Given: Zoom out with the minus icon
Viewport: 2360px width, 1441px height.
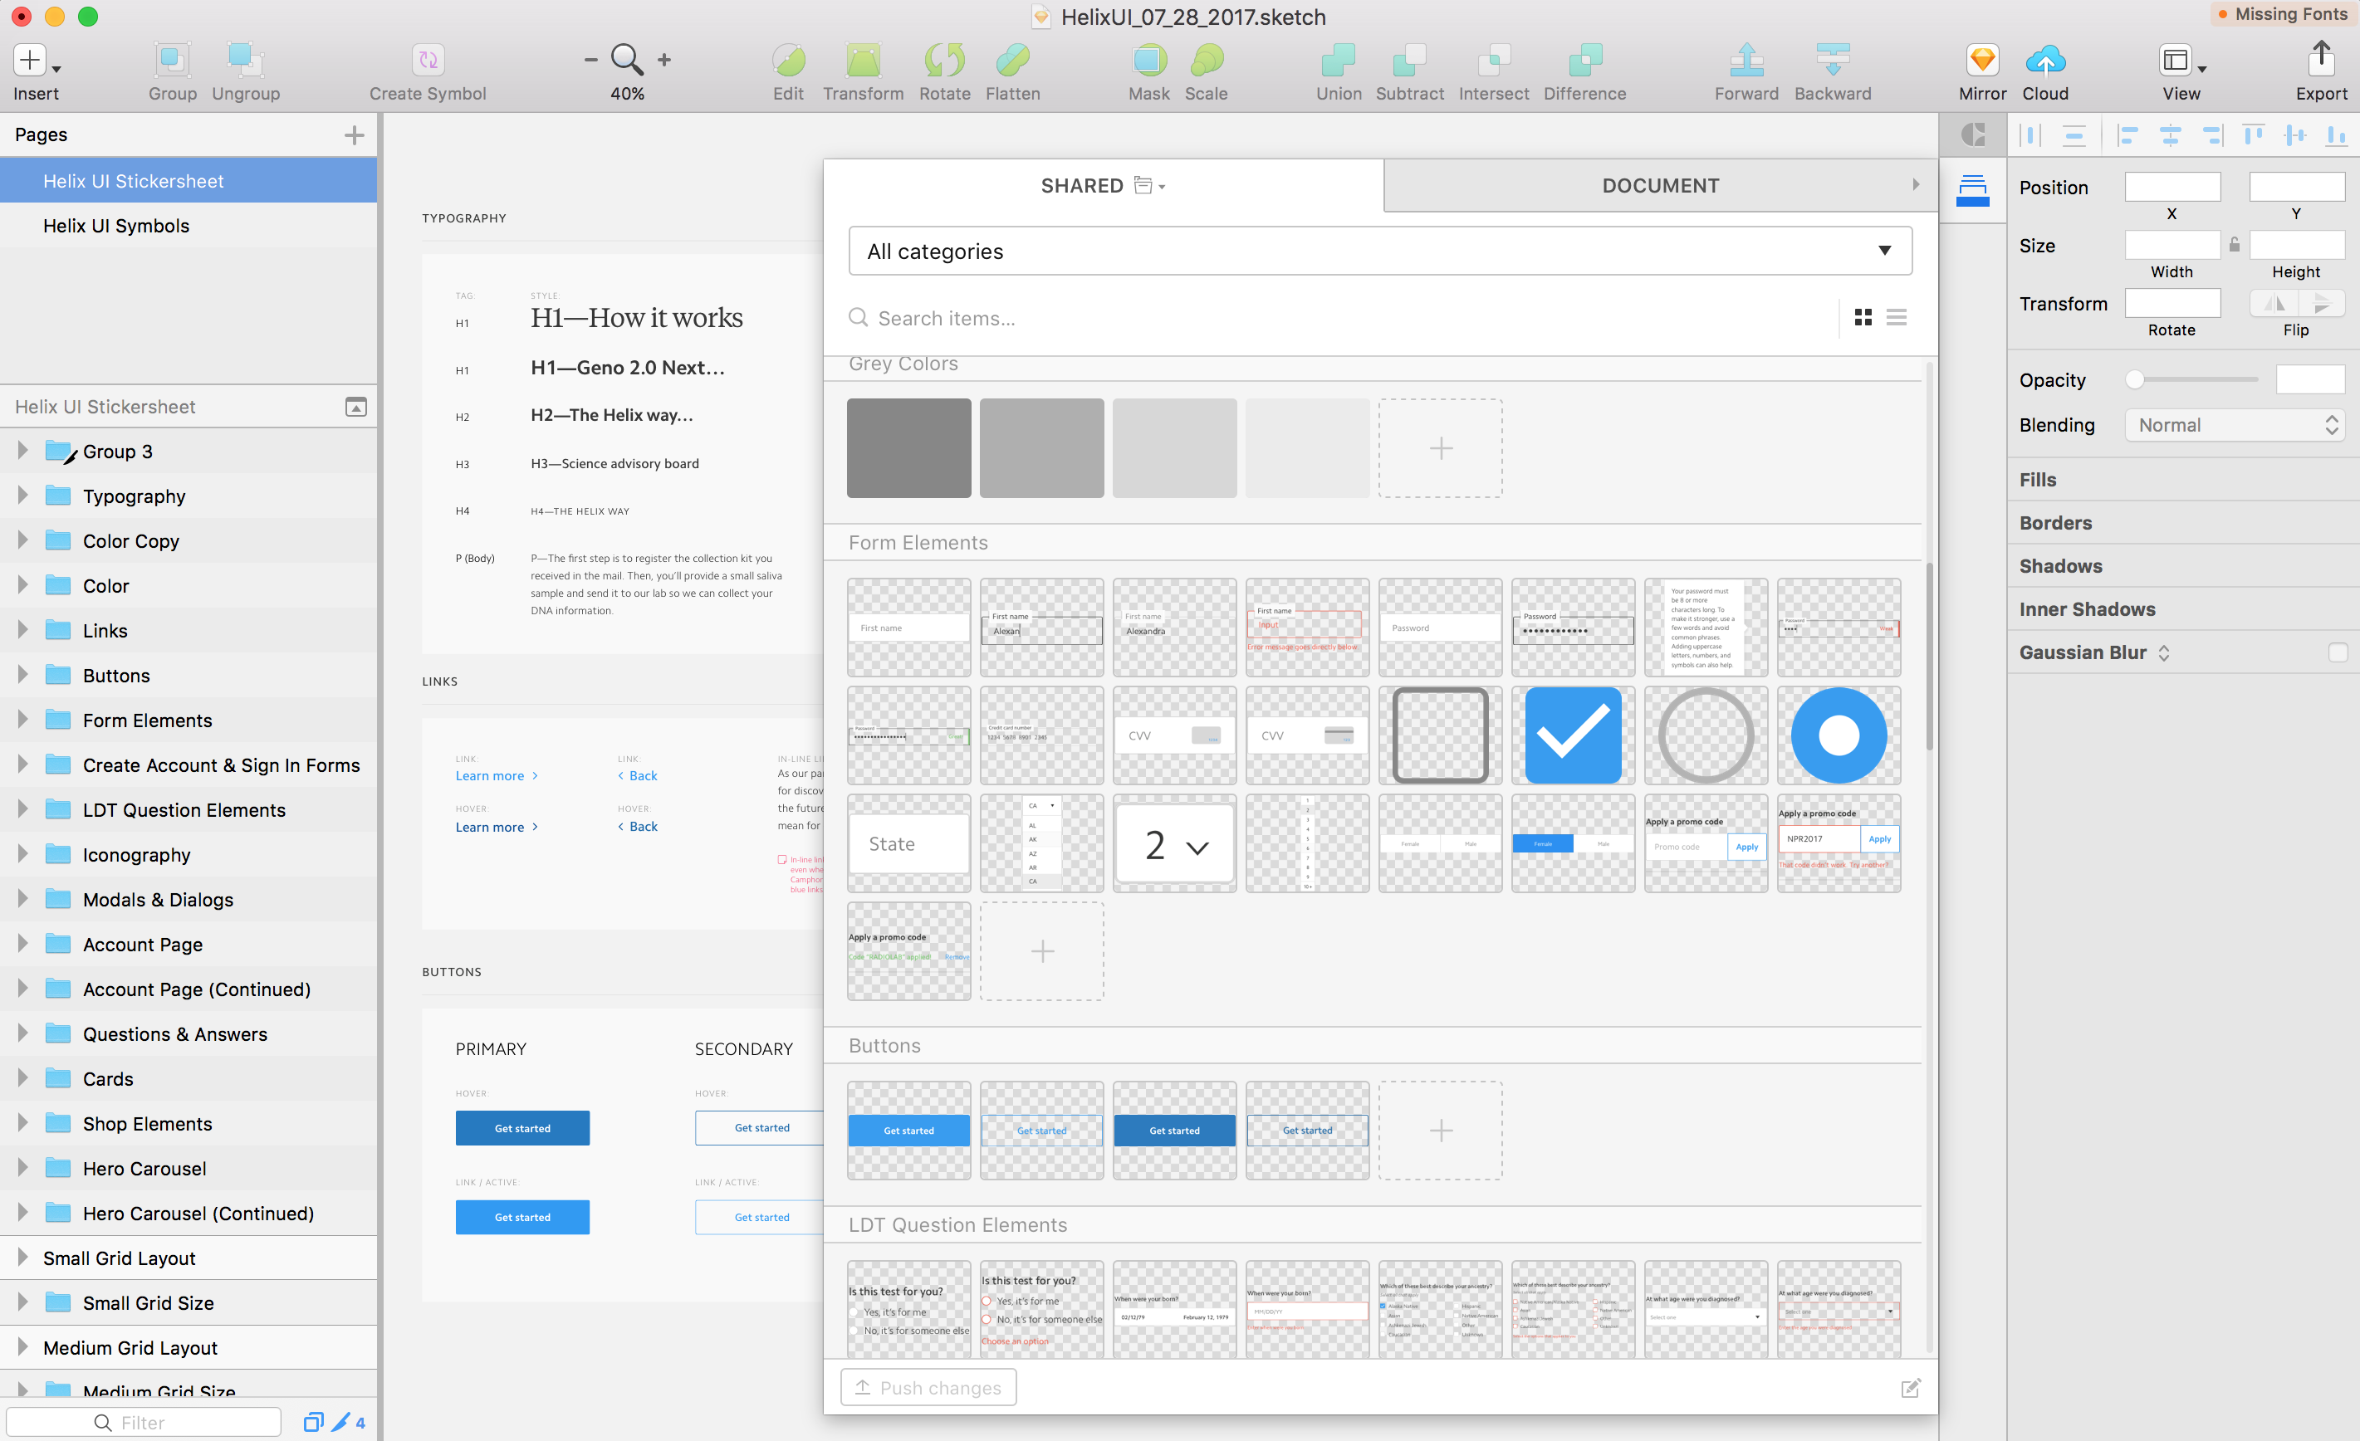Looking at the screenshot, I should (591, 61).
